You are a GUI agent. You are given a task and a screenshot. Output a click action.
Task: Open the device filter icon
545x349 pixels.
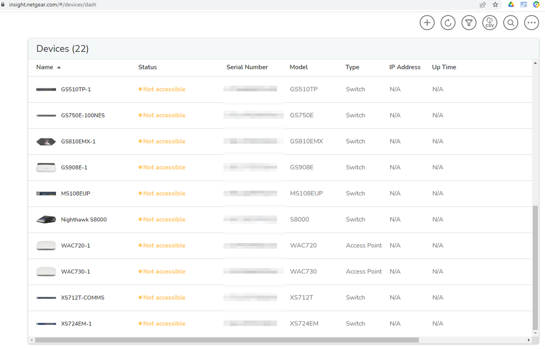pos(469,23)
